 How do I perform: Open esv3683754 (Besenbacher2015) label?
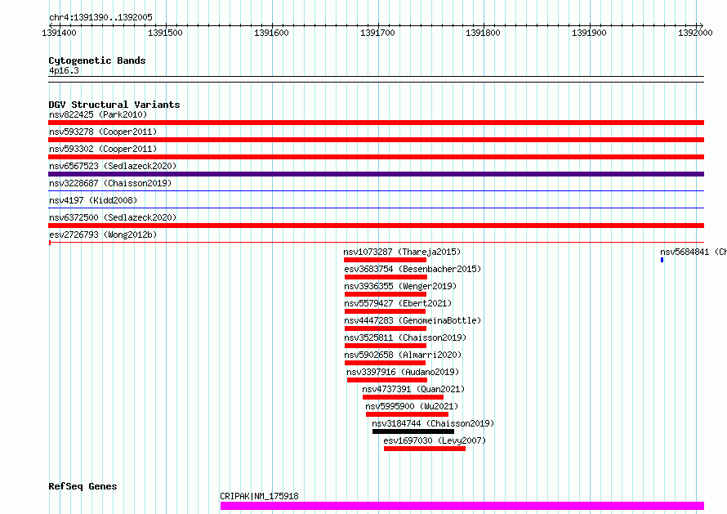tap(413, 269)
